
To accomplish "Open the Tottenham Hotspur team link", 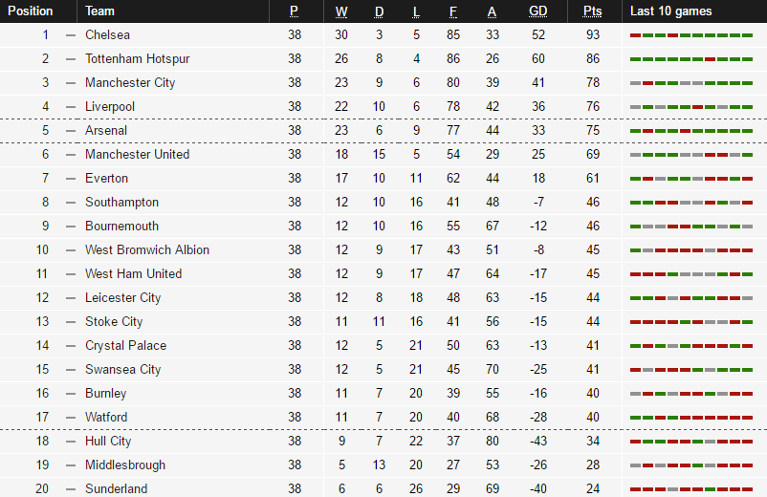I will 137,59.
